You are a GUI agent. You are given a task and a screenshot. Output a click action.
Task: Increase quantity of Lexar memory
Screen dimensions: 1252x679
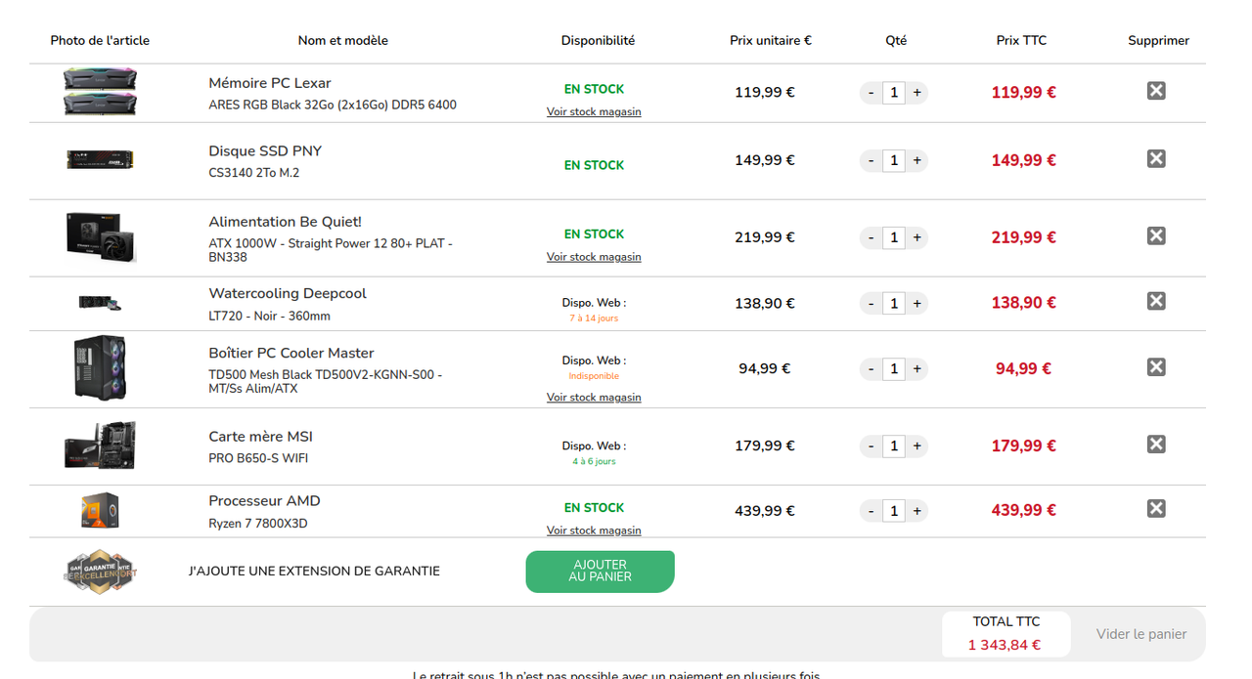pos(917,93)
